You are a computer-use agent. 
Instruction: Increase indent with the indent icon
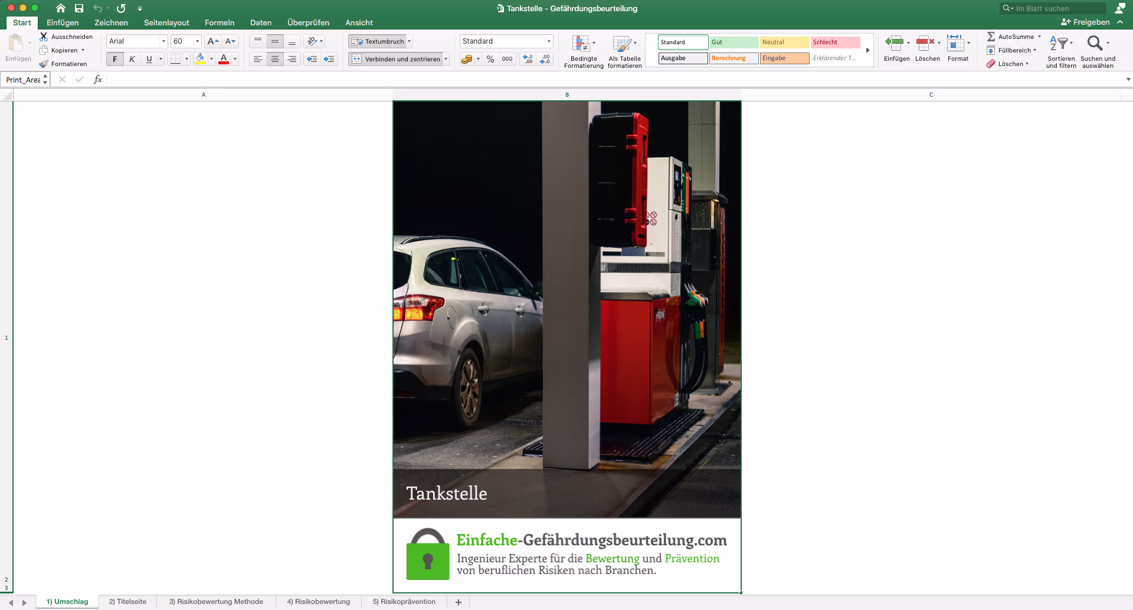click(329, 59)
